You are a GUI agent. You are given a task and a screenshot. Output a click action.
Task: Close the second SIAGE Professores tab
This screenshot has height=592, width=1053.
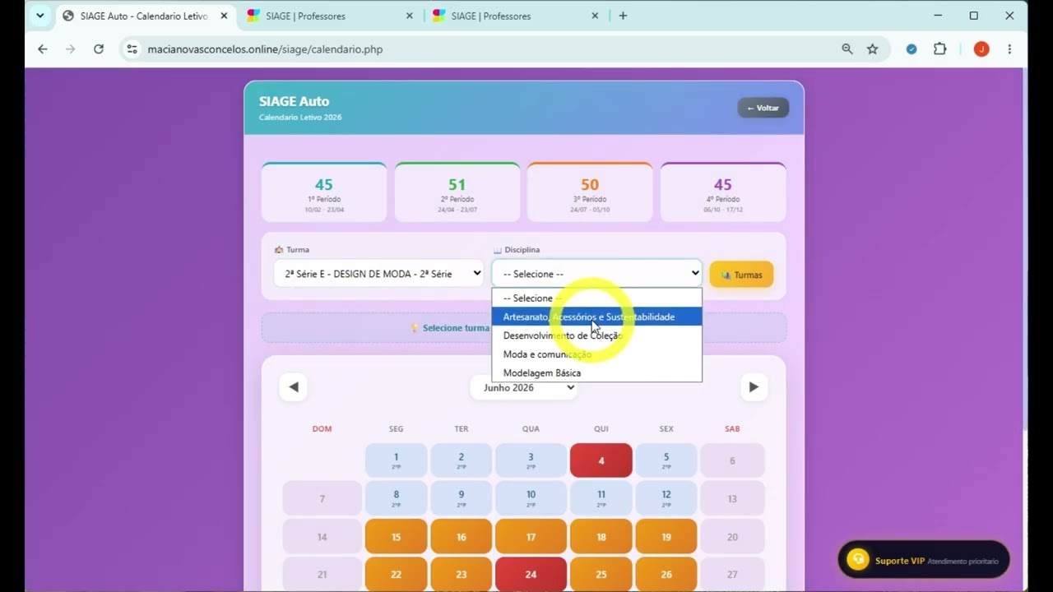(x=595, y=16)
